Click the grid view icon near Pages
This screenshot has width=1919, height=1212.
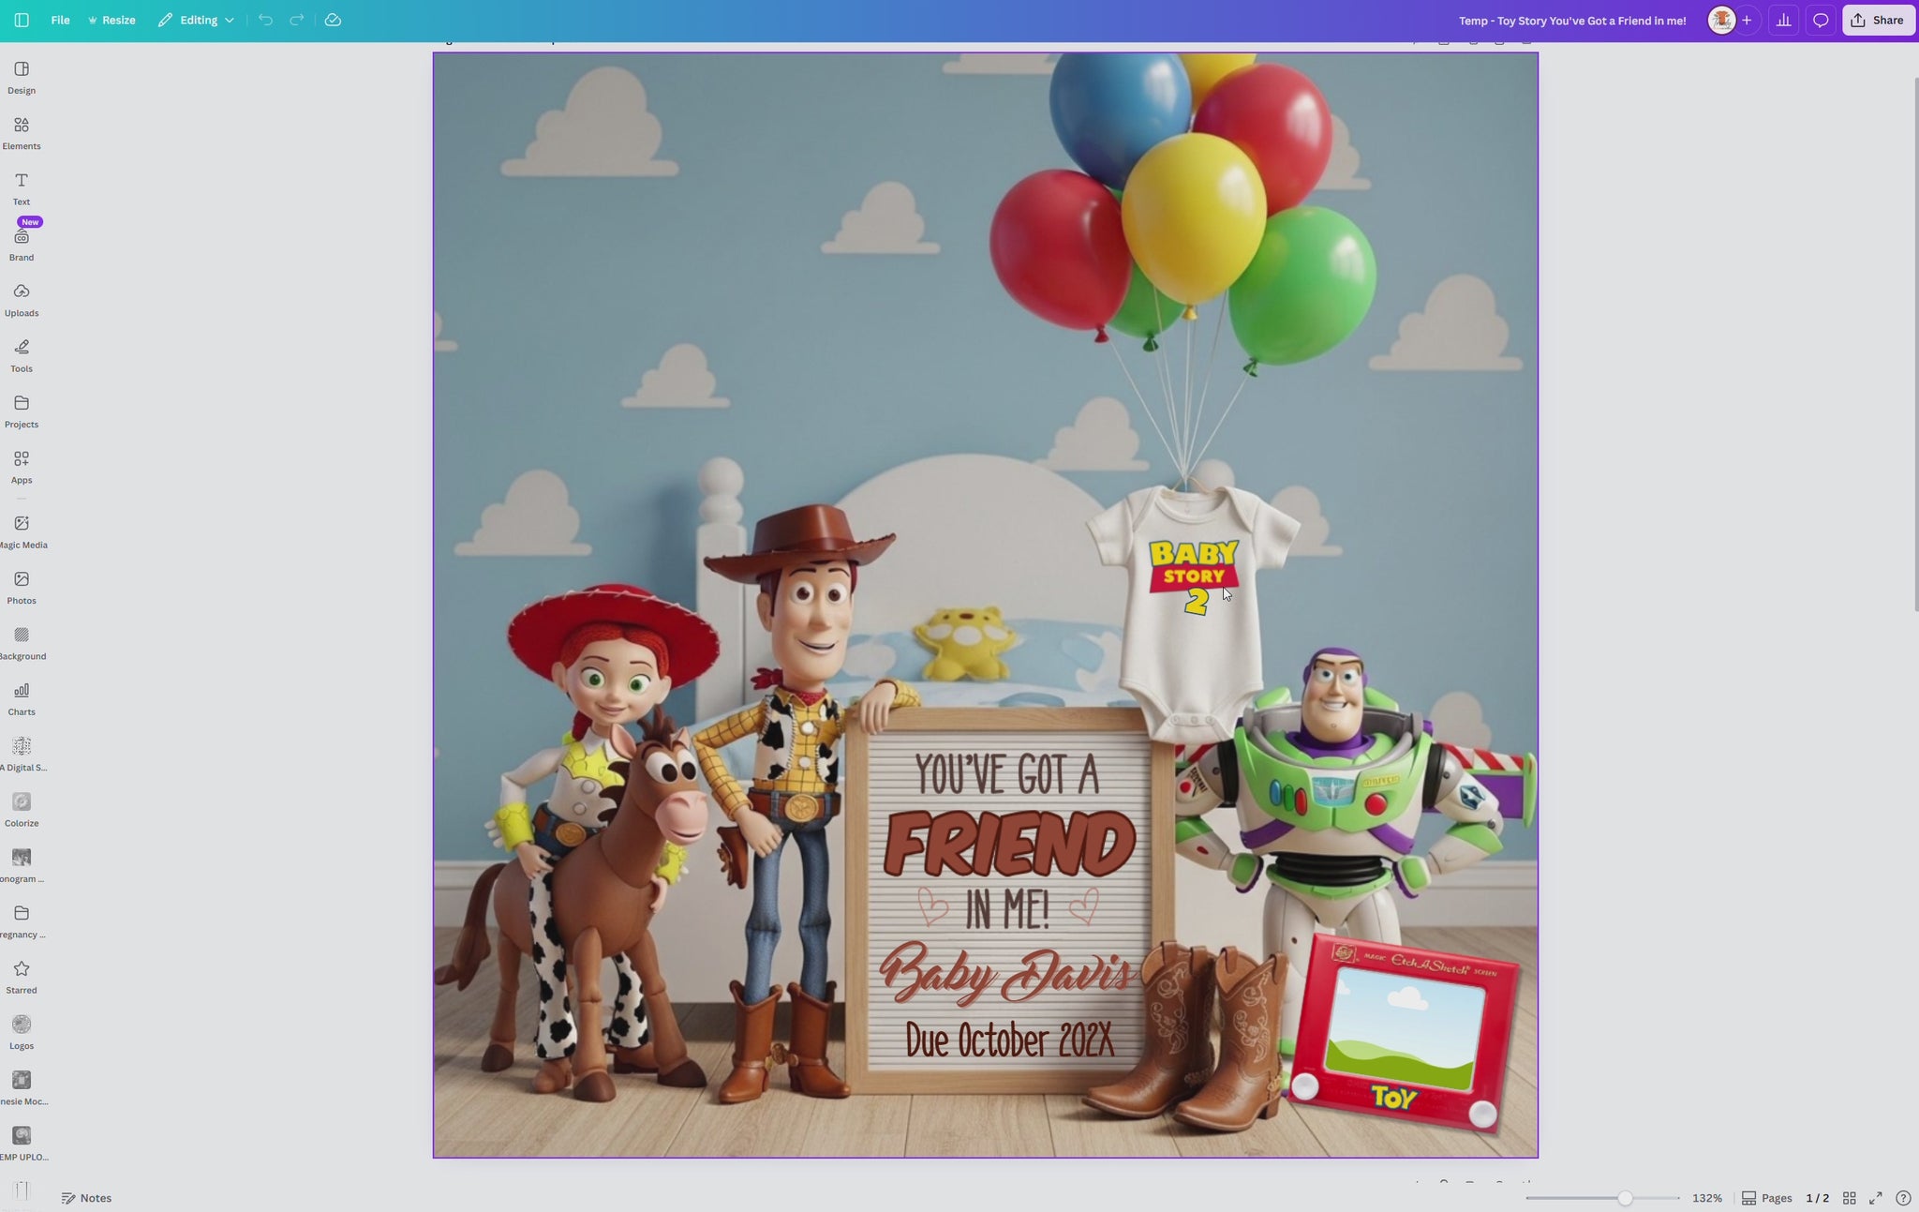pos(1849,1197)
